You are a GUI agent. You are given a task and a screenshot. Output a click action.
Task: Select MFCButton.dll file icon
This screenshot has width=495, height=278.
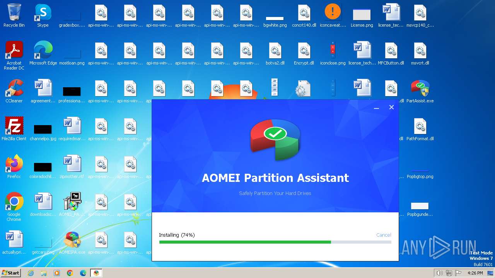[x=391, y=54]
